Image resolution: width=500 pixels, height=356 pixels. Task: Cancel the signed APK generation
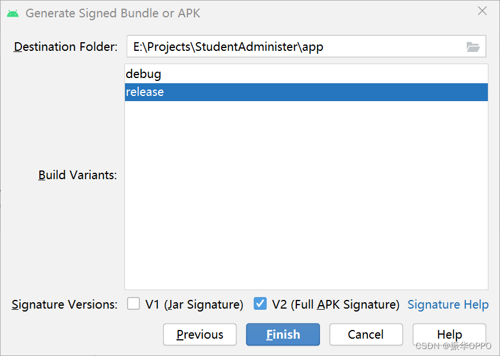pos(366,335)
